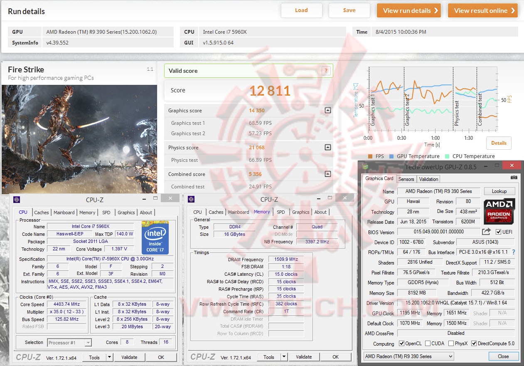Open View result online
This screenshot has width=524, height=366.
(482, 10)
